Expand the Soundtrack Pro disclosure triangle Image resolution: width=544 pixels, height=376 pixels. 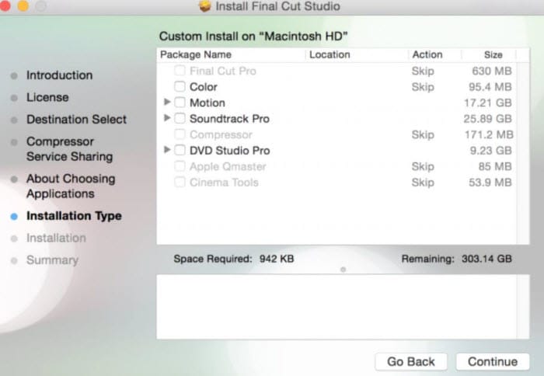[167, 118]
